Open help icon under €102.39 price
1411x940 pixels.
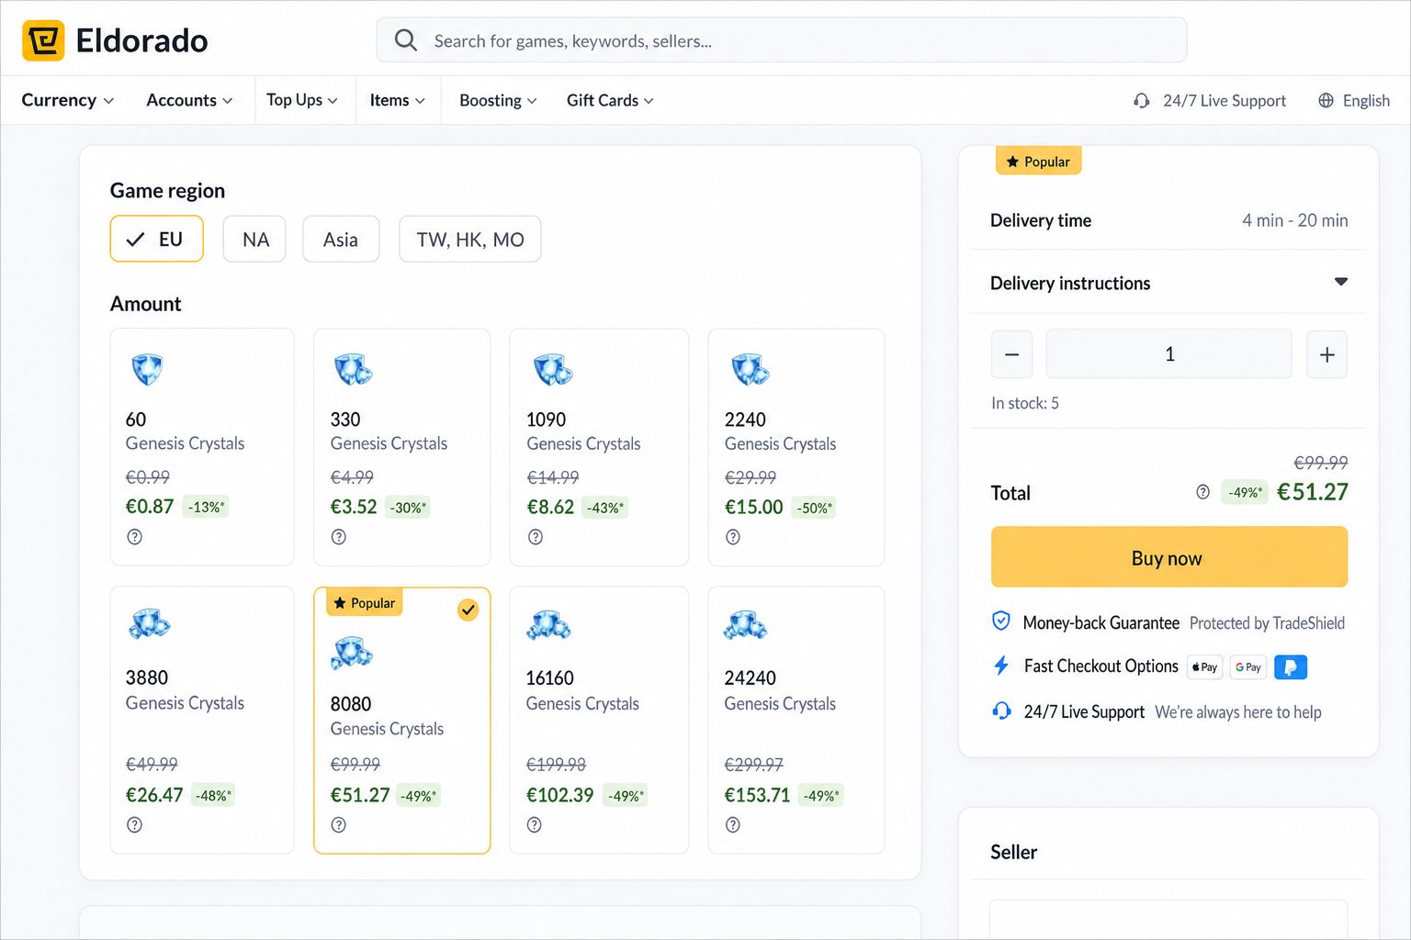535,824
